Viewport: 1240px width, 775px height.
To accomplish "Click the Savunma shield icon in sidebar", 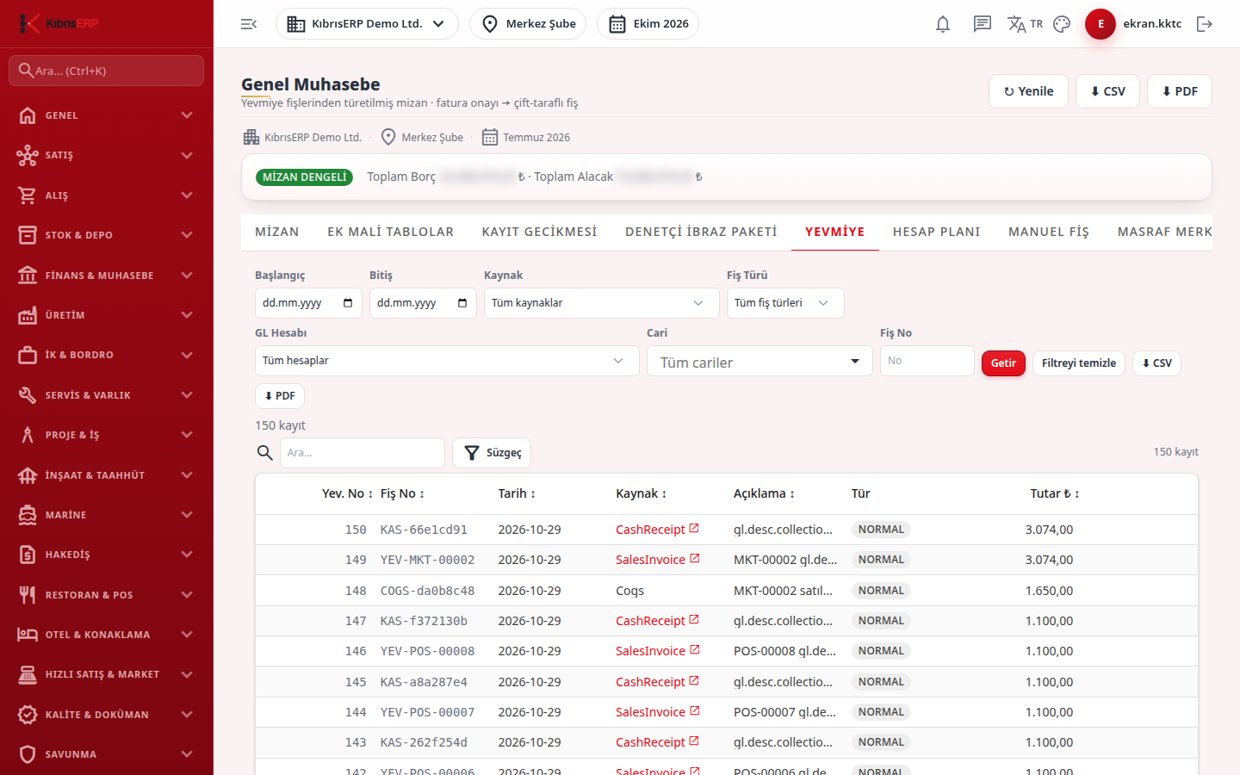I will click(x=28, y=754).
